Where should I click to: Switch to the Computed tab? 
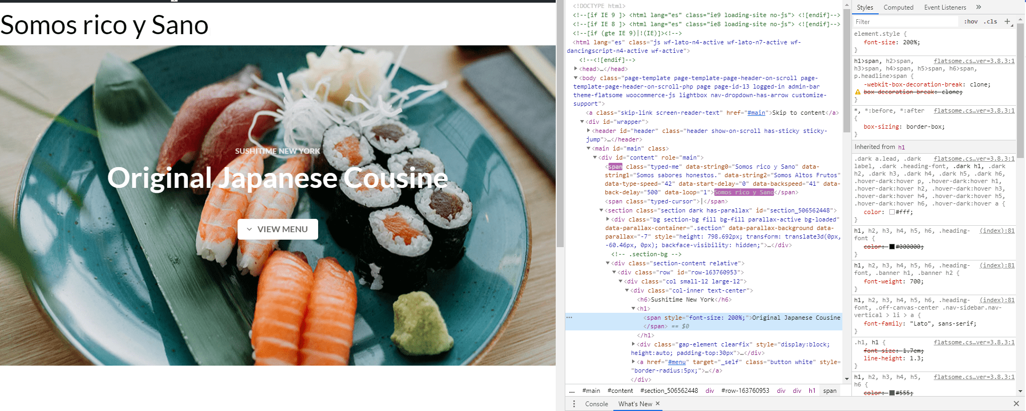(898, 7)
